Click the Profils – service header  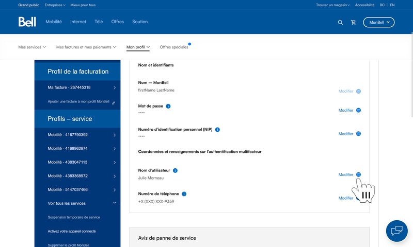click(x=77, y=119)
